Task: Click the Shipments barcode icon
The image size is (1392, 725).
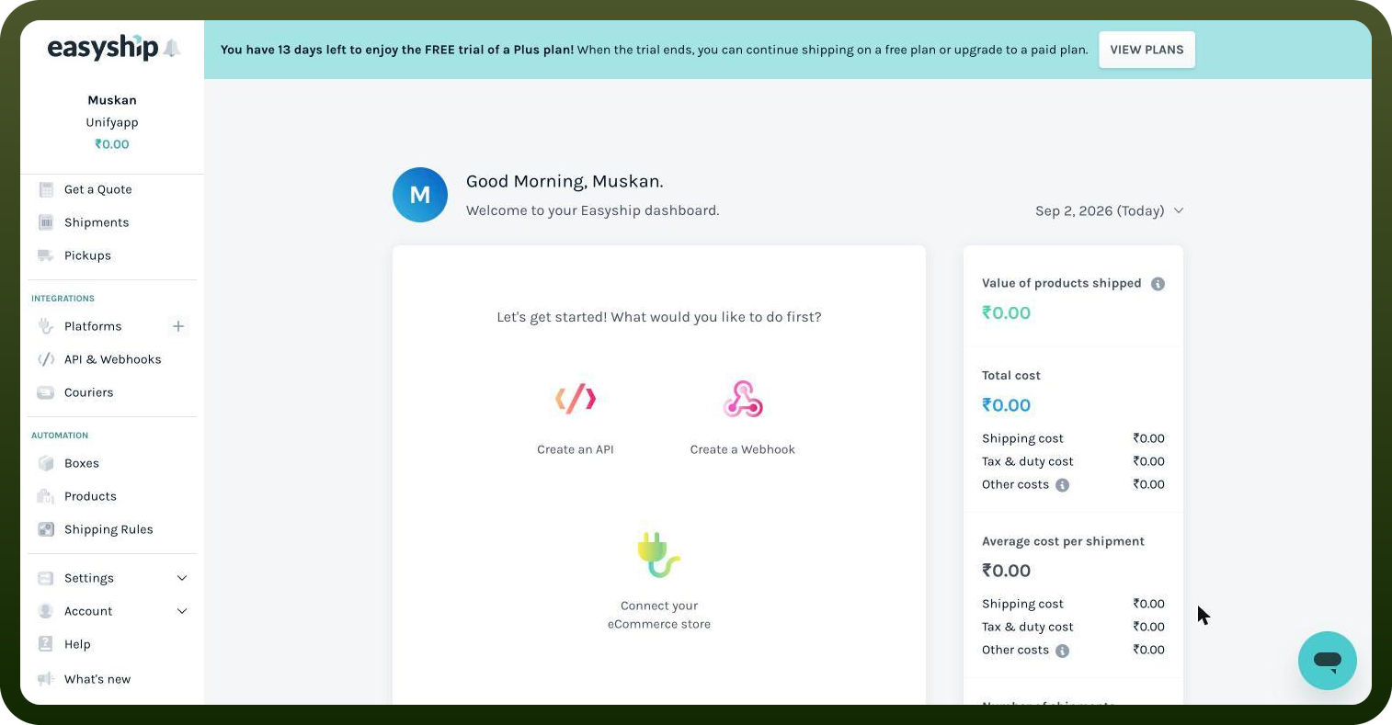Action: 46,222
